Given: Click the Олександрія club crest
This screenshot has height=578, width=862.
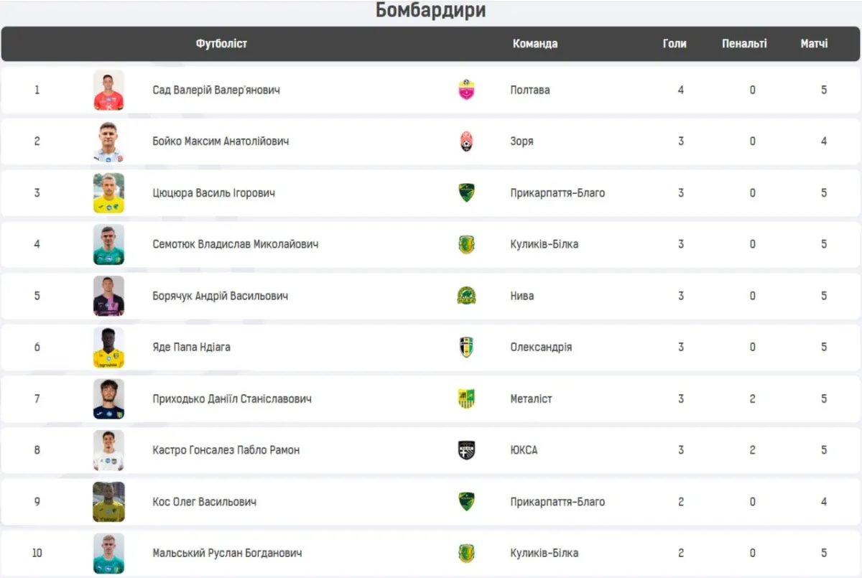Looking at the screenshot, I should point(466,348).
